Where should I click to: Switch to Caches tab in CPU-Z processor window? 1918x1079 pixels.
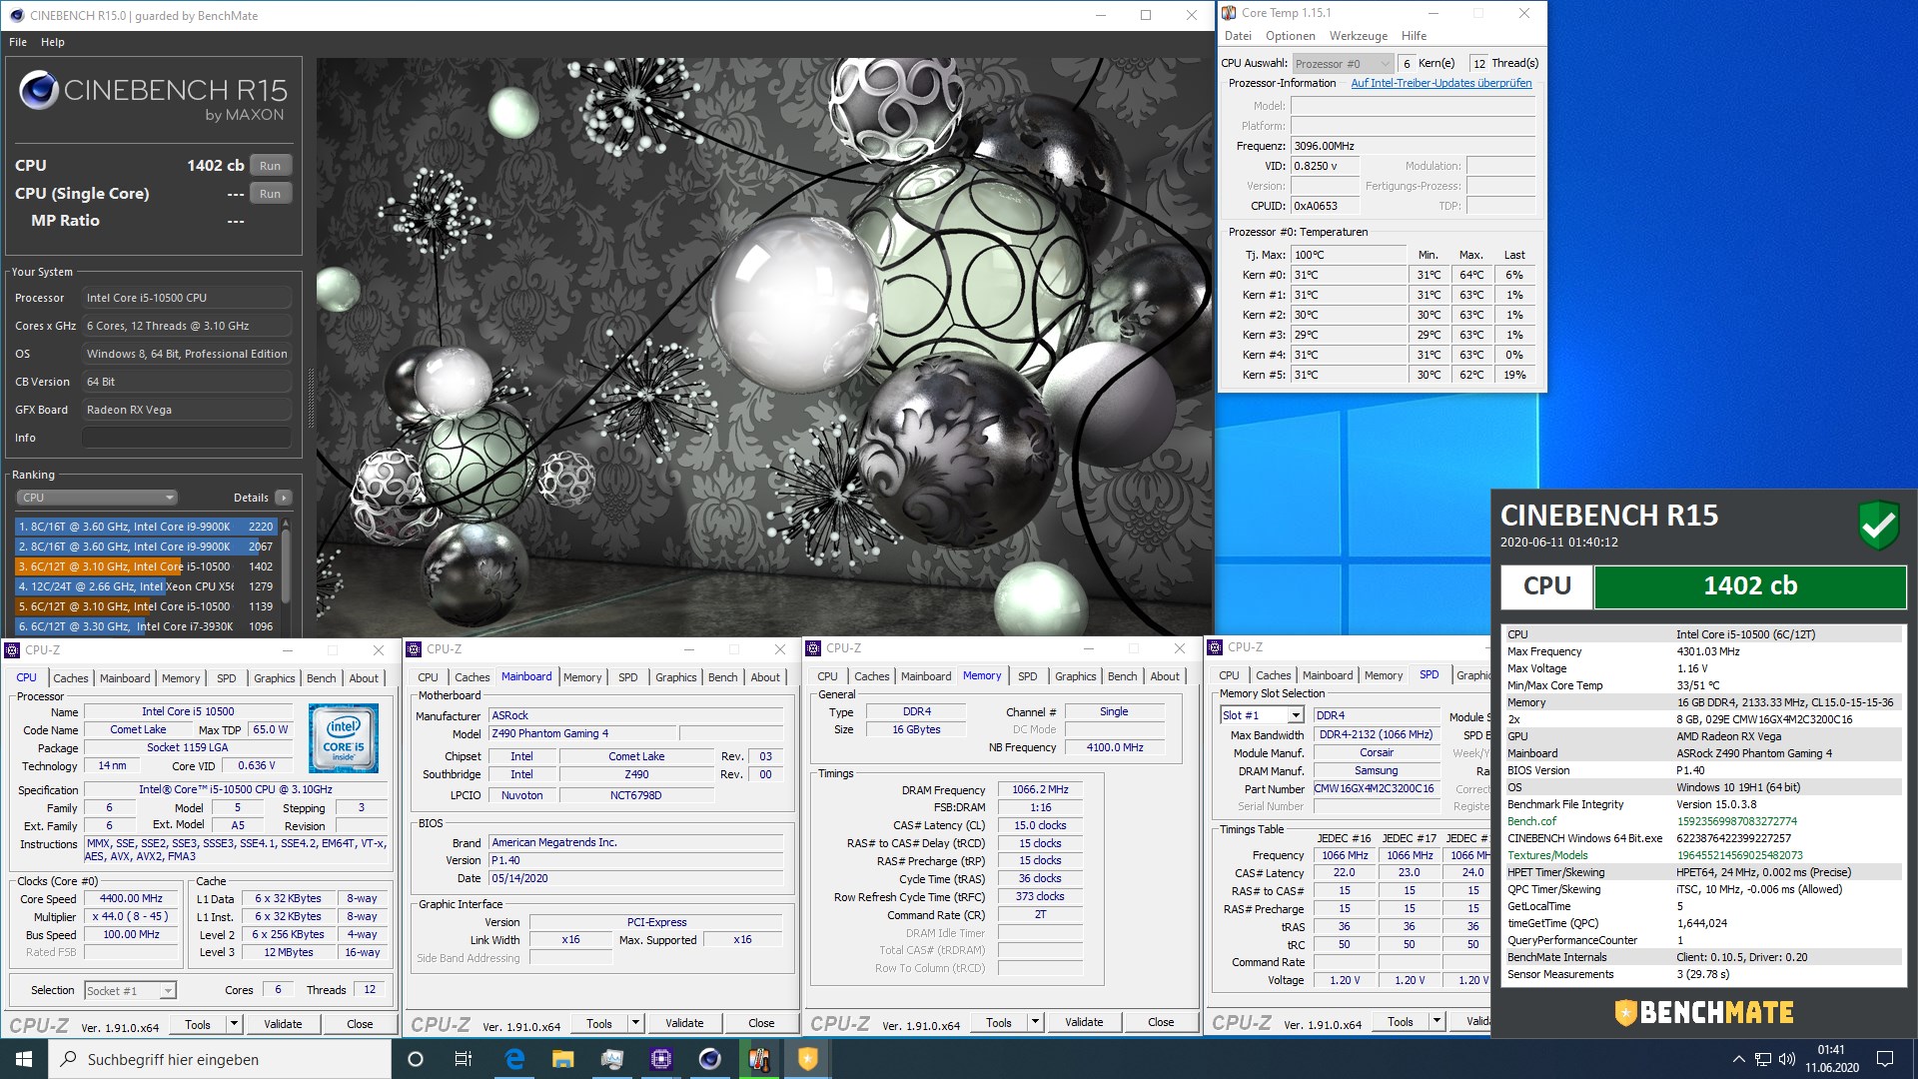click(70, 678)
